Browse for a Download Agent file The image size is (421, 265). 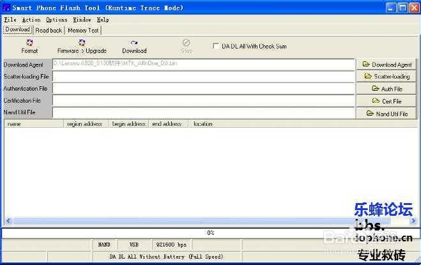[387, 64]
